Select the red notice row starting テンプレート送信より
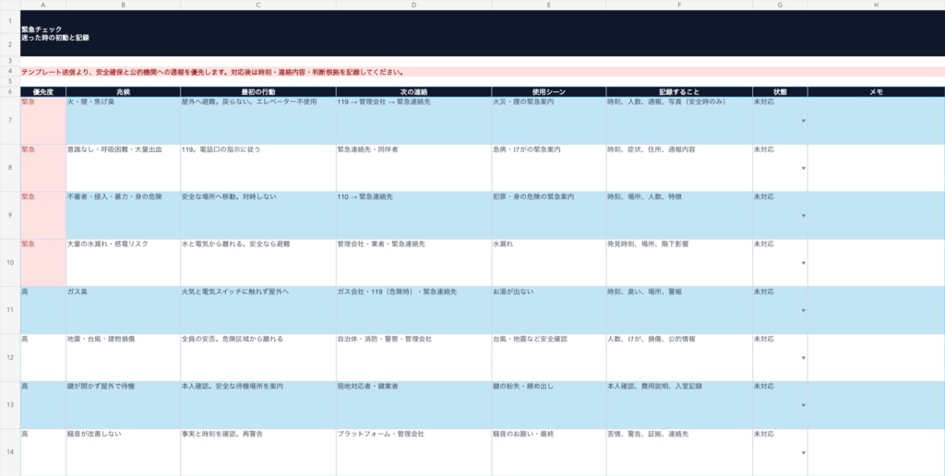This screenshot has width=945, height=476. coord(483,72)
